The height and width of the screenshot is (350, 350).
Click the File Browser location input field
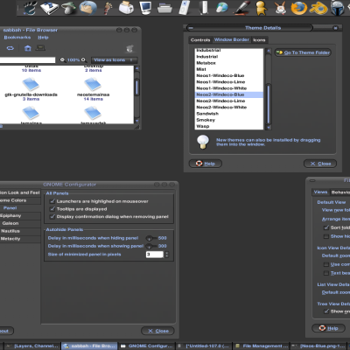click(x=27, y=60)
